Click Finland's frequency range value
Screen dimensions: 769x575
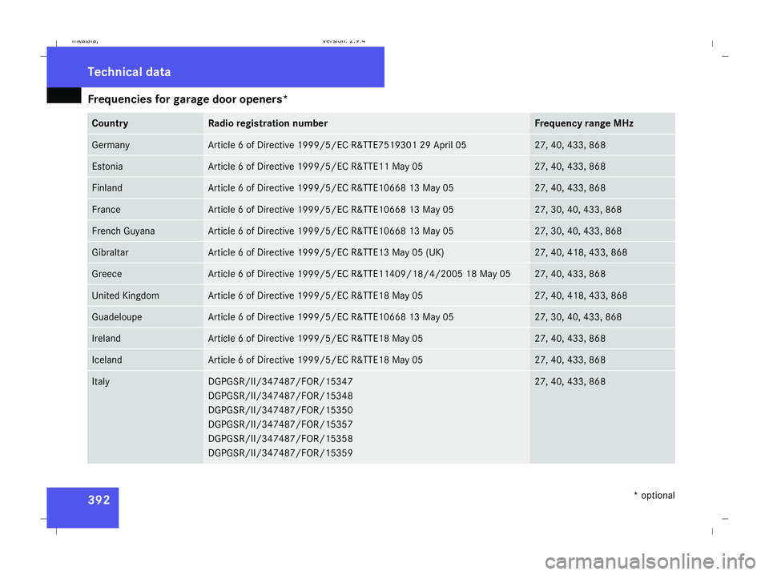[570, 188]
